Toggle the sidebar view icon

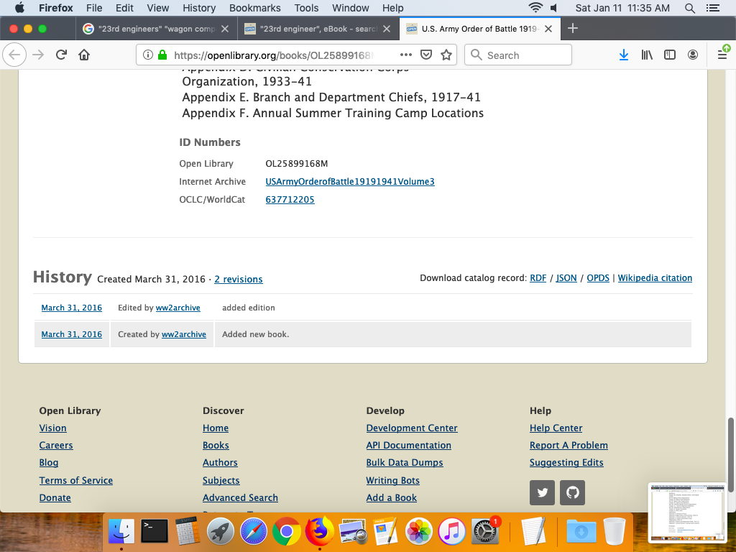(670, 55)
